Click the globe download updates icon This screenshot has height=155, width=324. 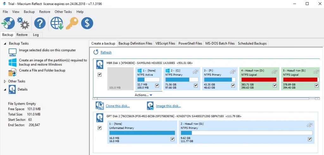click(57, 23)
